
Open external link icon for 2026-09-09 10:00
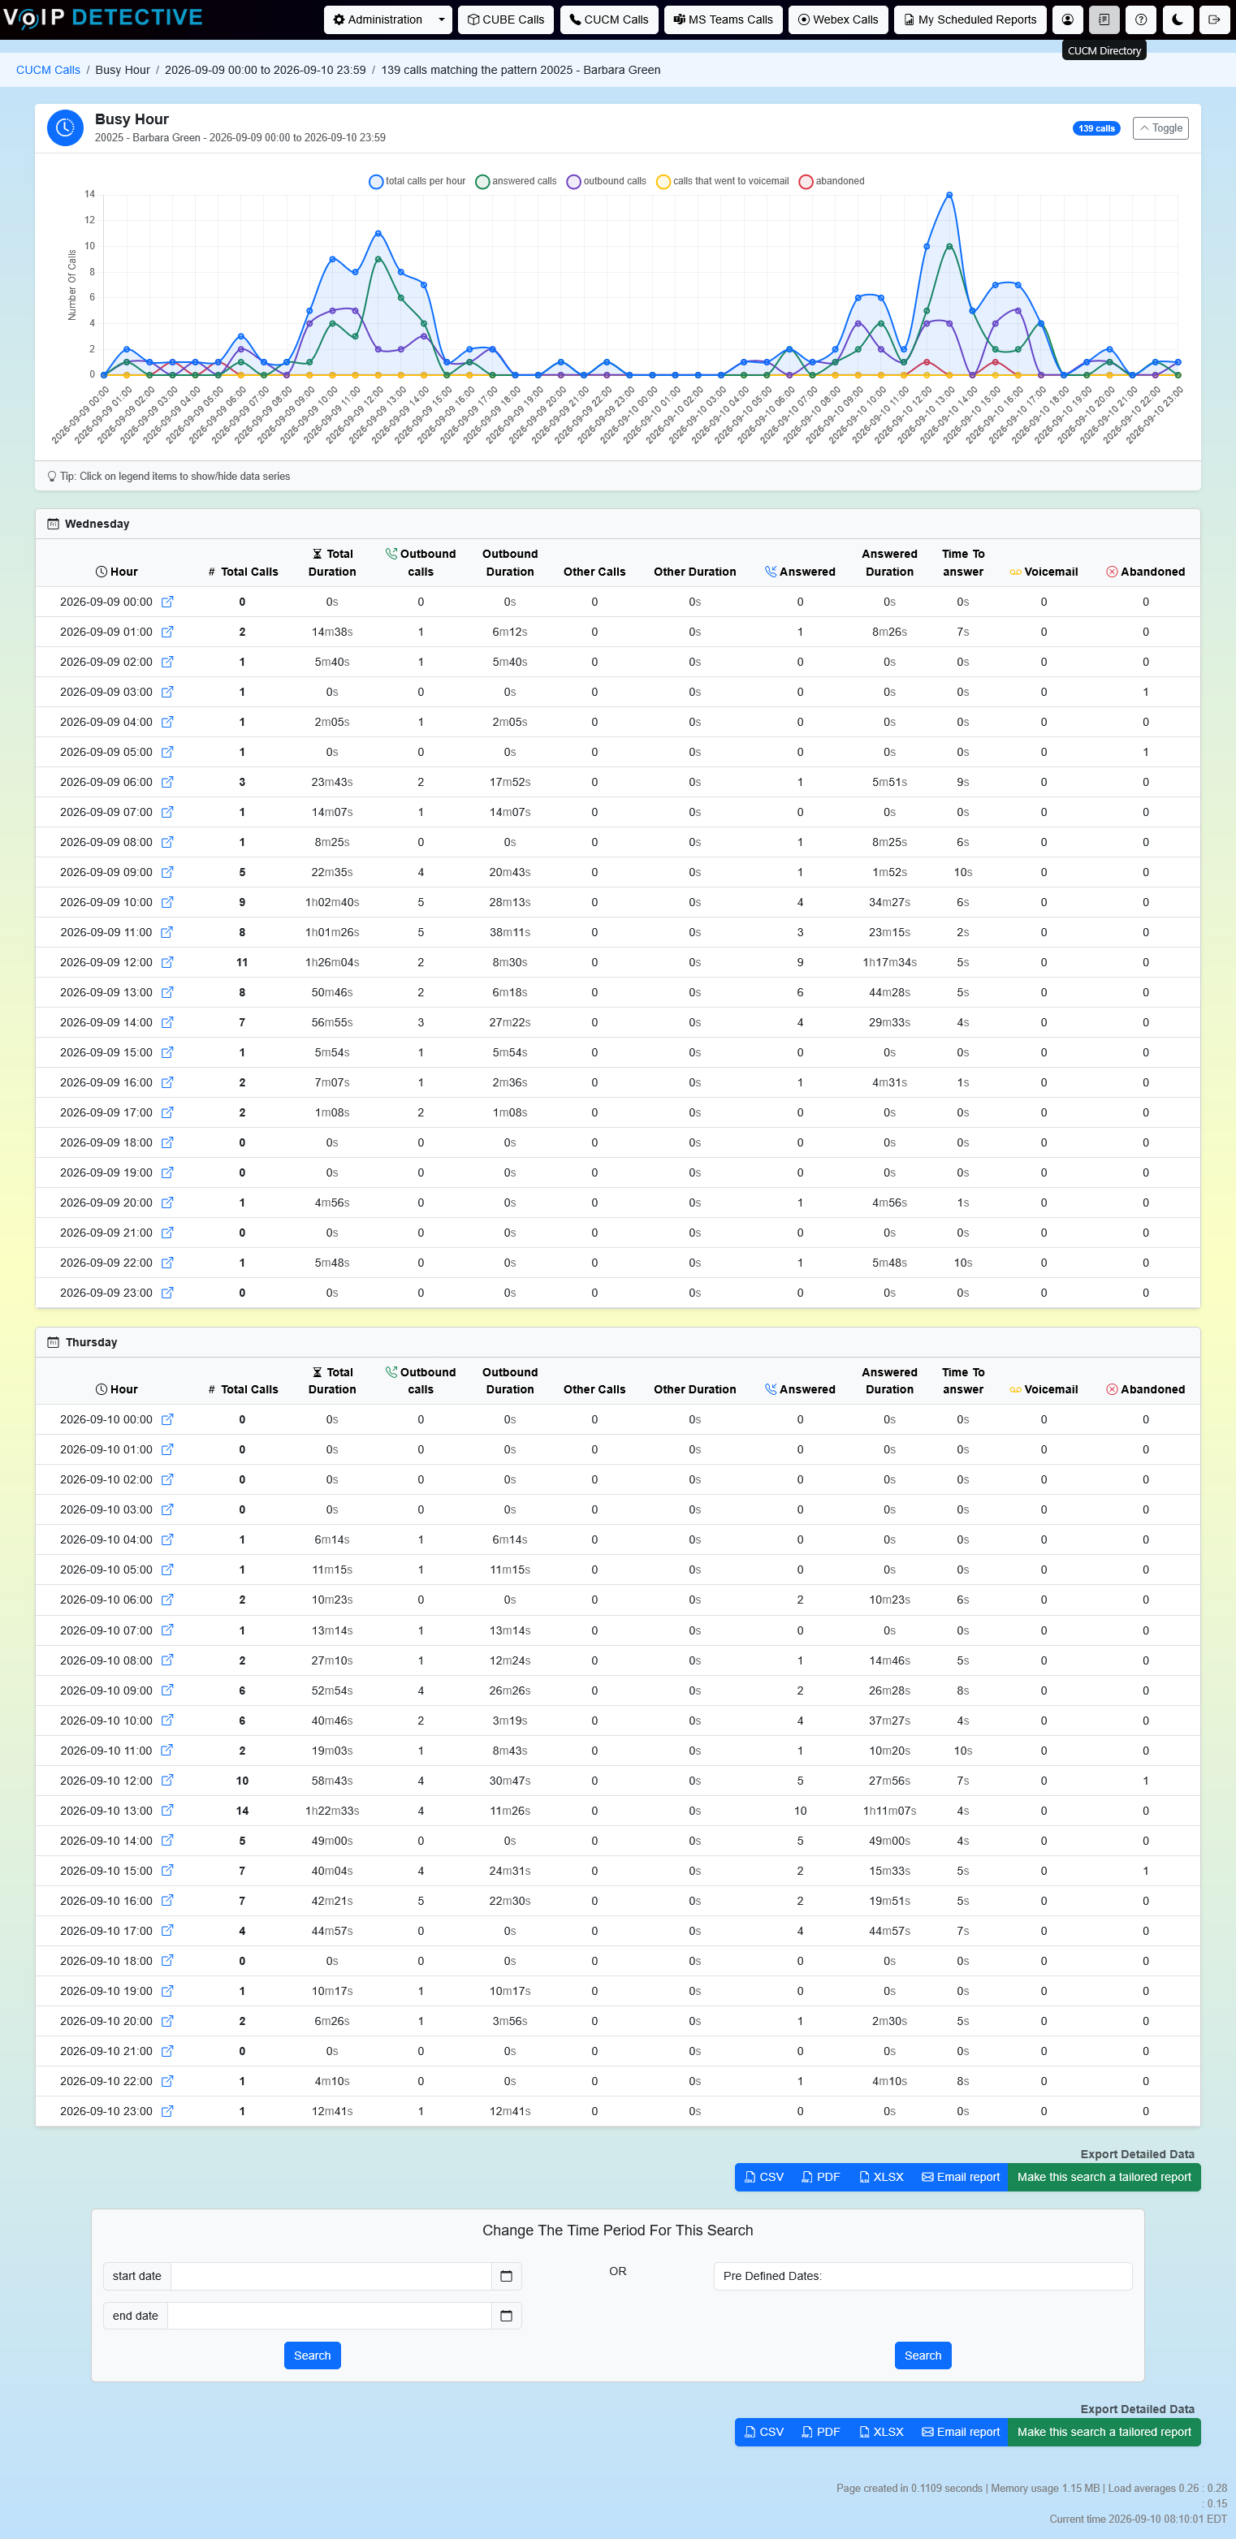tap(167, 902)
